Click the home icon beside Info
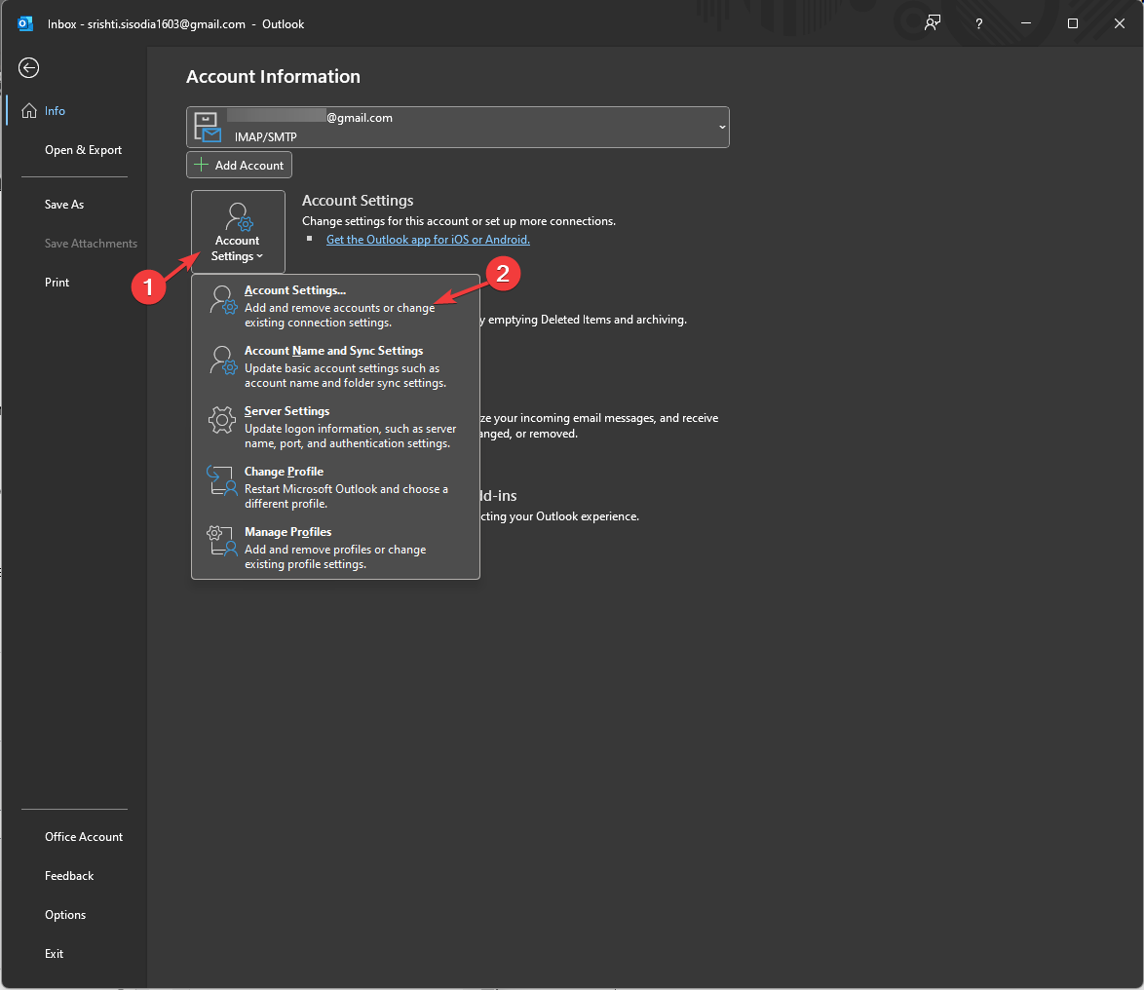This screenshot has width=1144, height=990. click(x=29, y=110)
